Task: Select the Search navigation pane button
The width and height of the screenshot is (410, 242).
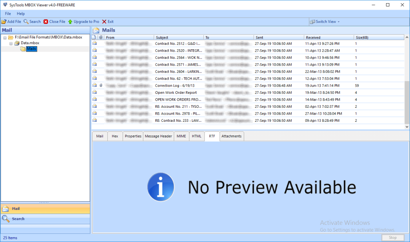Action: [45, 219]
